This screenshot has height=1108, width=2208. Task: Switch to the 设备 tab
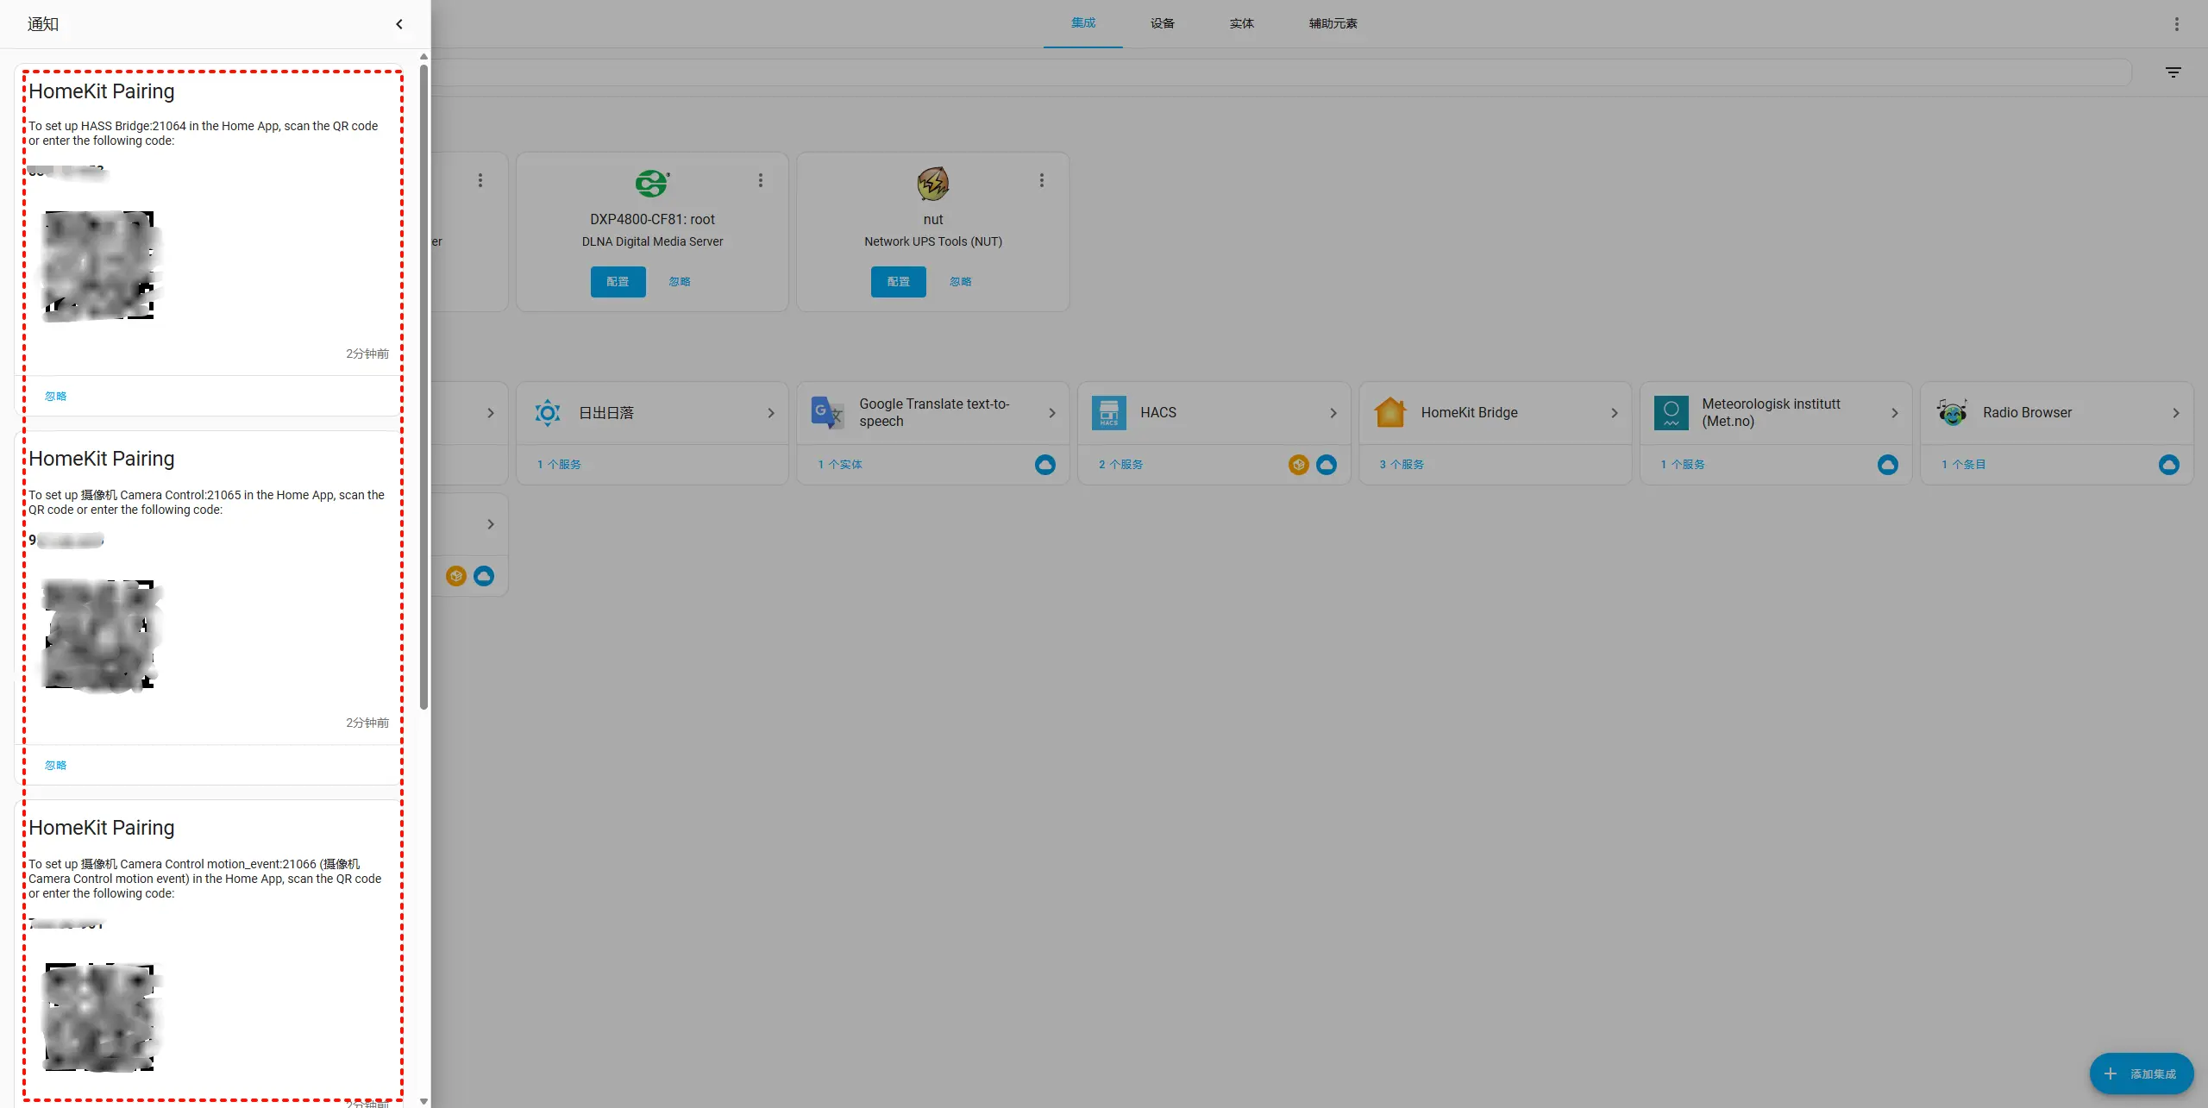[1162, 23]
